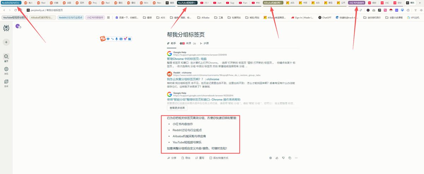Click the Sogou microphone voice input icon
Image resolution: width=424 pixels, height=174 pixels.
[117, 39]
